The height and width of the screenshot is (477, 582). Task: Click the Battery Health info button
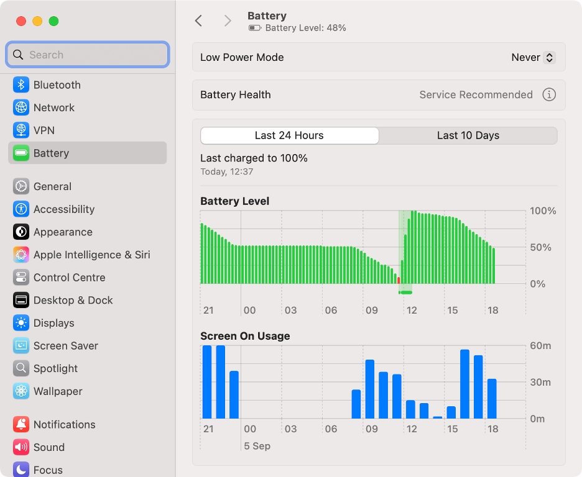[549, 94]
